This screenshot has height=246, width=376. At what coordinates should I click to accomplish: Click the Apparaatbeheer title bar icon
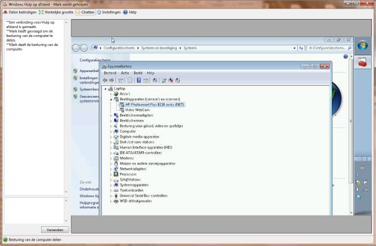104,66
